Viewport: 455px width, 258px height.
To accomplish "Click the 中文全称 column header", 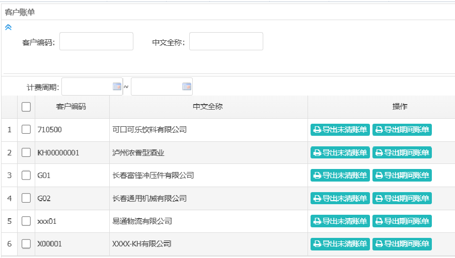I will click(208, 107).
